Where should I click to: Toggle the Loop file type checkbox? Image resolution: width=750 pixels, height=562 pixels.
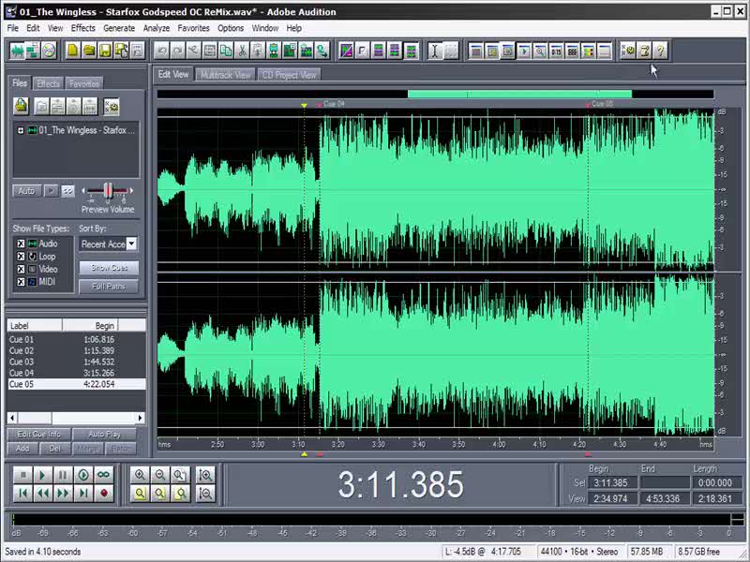pyautogui.click(x=21, y=256)
